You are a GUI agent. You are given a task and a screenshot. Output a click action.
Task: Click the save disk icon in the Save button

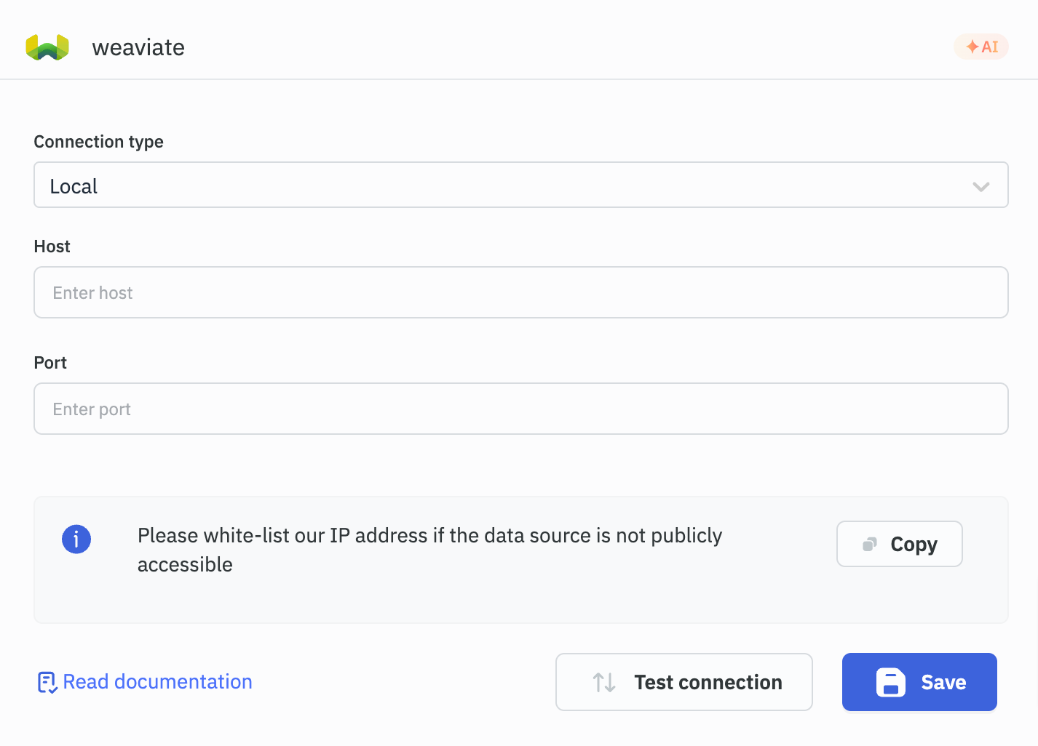890,682
